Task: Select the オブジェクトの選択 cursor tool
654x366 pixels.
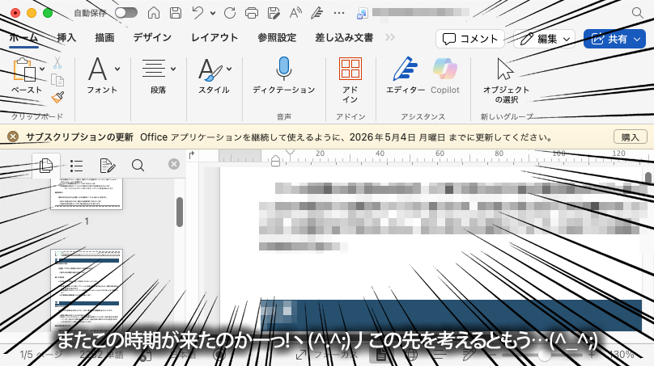Action: [506, 80]
